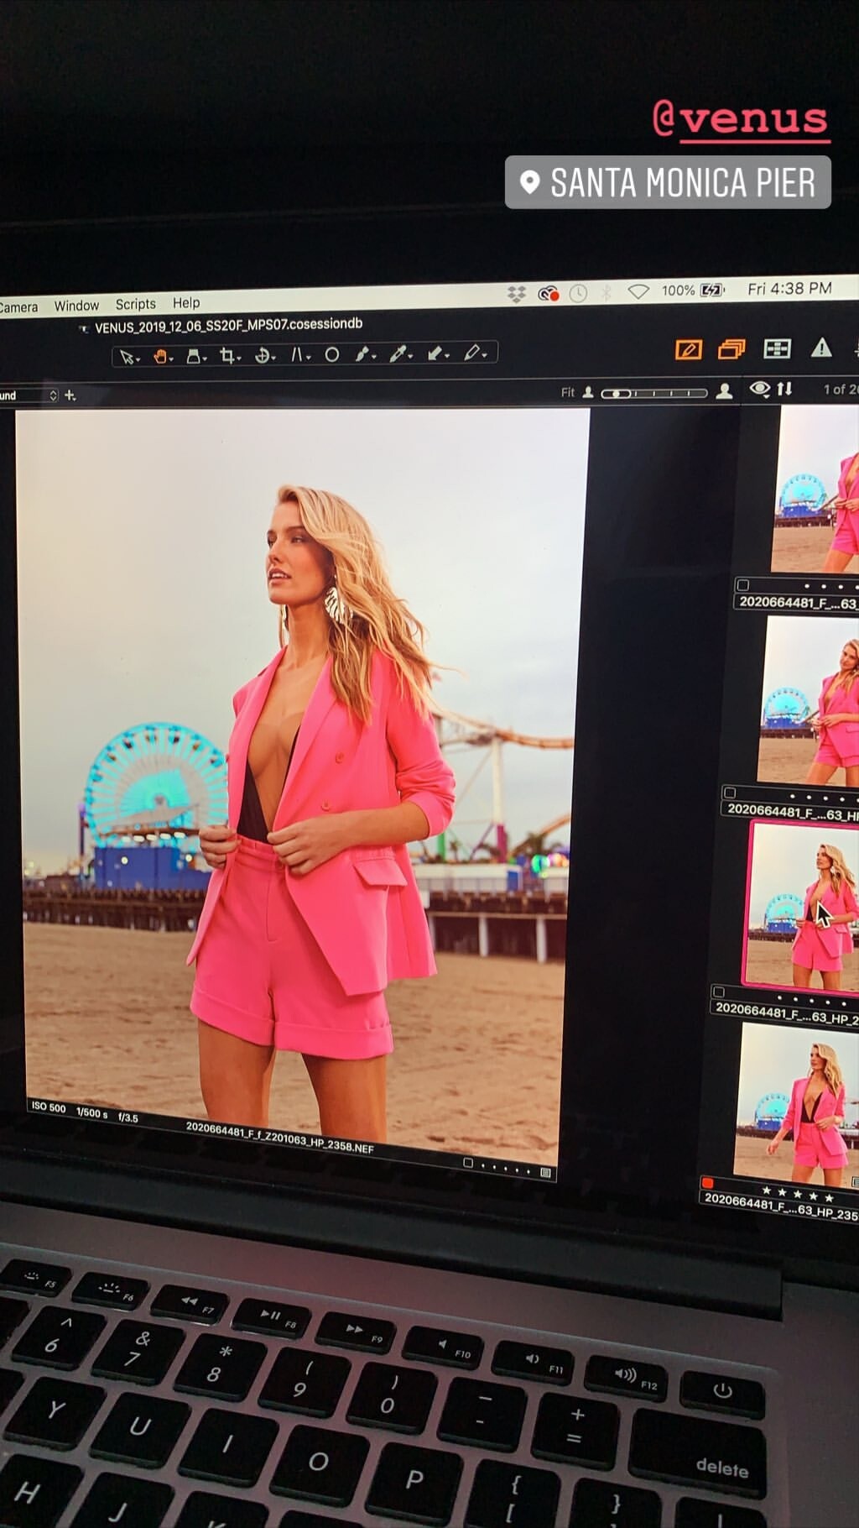
Task: Expand the Select pointer tool dropdown arrow
Action: click(138, 359)
